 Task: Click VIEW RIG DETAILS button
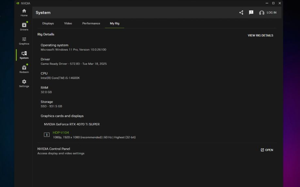pyautogui.click(x=261, y=35)
